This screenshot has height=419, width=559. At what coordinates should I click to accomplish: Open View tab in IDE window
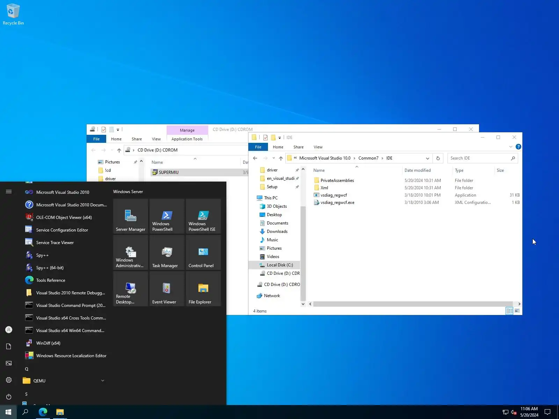tap(318, 147)
